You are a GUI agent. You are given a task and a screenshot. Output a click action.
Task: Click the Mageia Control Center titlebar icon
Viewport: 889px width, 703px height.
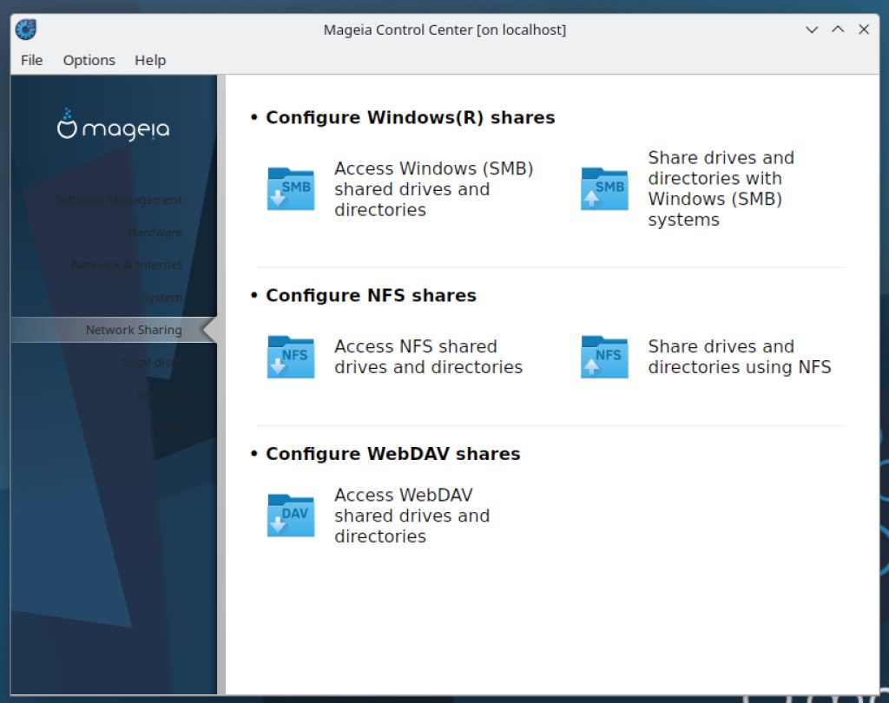tap(26, 30)
